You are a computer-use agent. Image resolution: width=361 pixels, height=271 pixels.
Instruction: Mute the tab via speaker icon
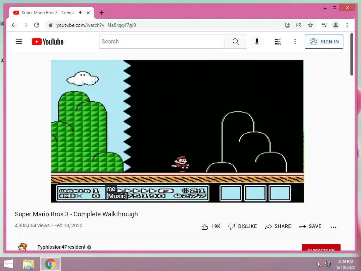tap(81, 13)
